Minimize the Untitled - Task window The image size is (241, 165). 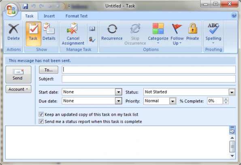(205, 4)
